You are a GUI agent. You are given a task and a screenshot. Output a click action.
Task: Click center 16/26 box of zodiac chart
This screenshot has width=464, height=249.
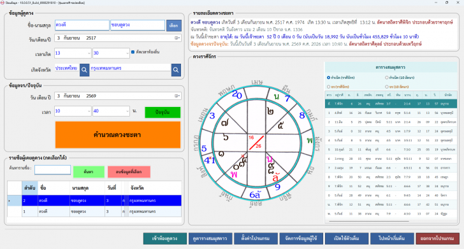tap(256, 142)
